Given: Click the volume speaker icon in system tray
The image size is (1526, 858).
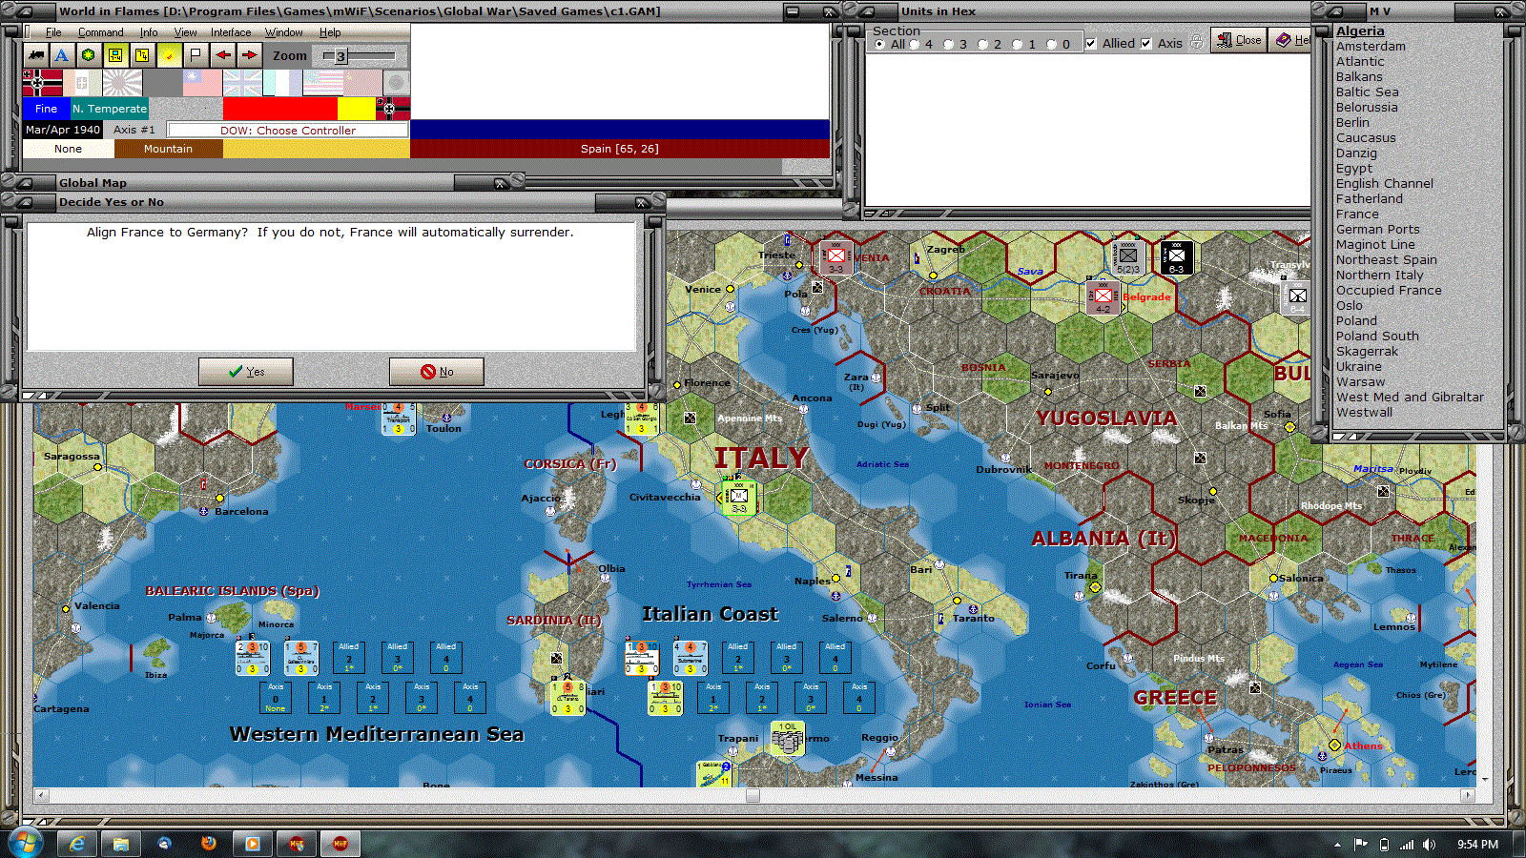Looking at the screenshot, I should (x=1429, y=845).
